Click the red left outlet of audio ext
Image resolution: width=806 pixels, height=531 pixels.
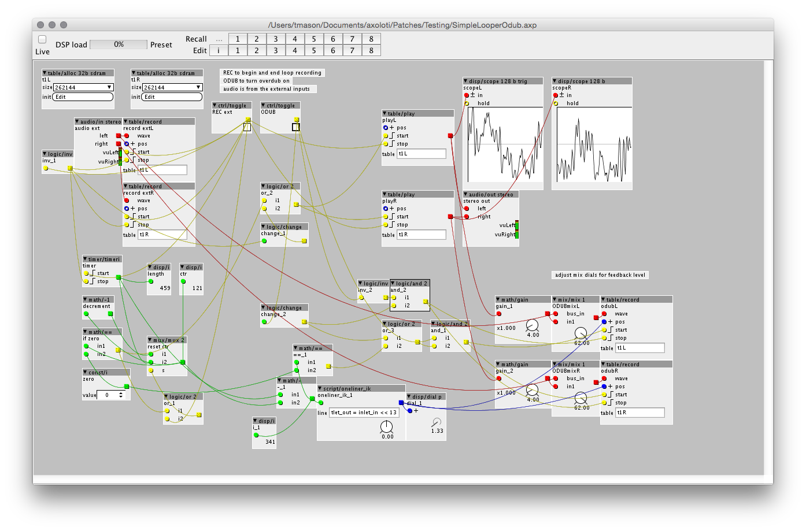(119, 136)
